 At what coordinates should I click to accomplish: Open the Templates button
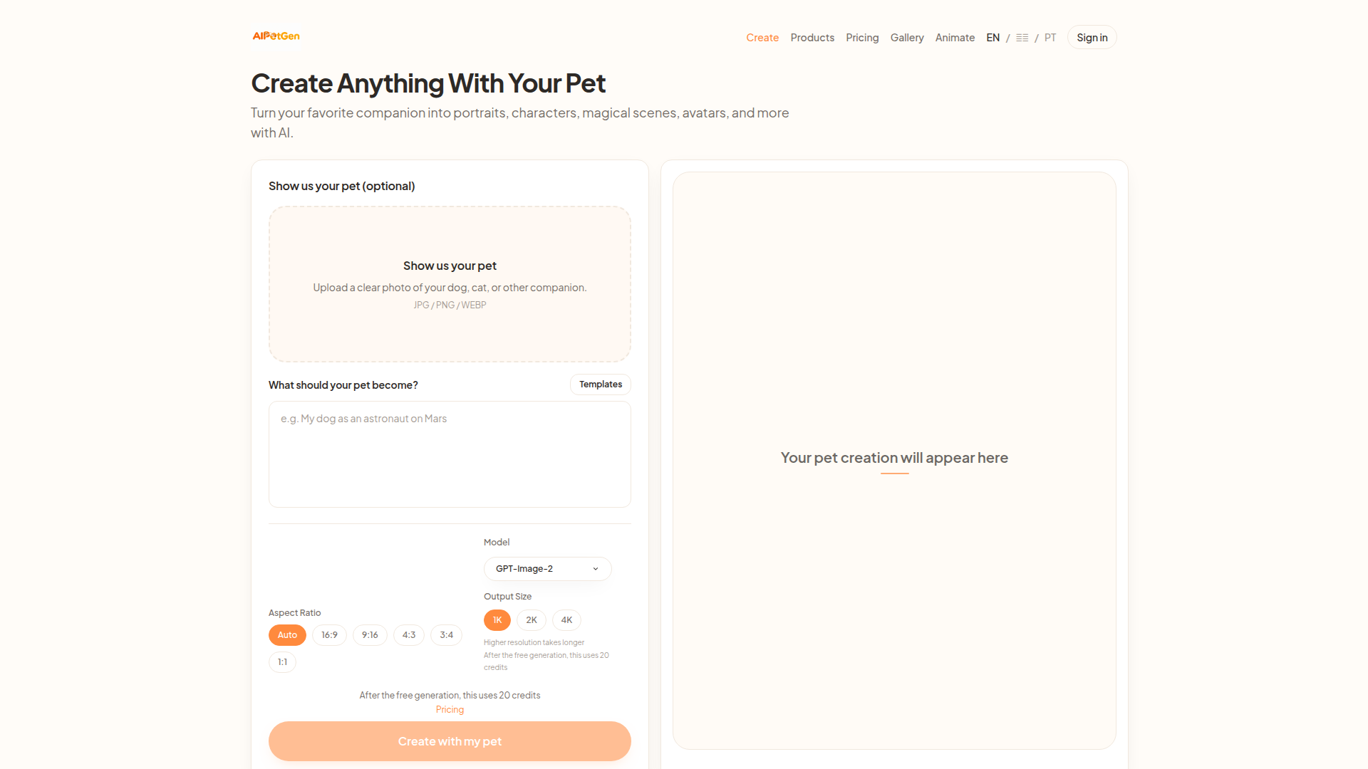[x=601, y=384]
